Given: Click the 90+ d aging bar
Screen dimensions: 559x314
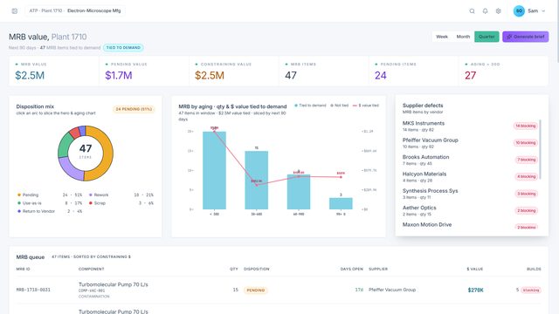Looking at the screenshot, I should click(341, 203).
